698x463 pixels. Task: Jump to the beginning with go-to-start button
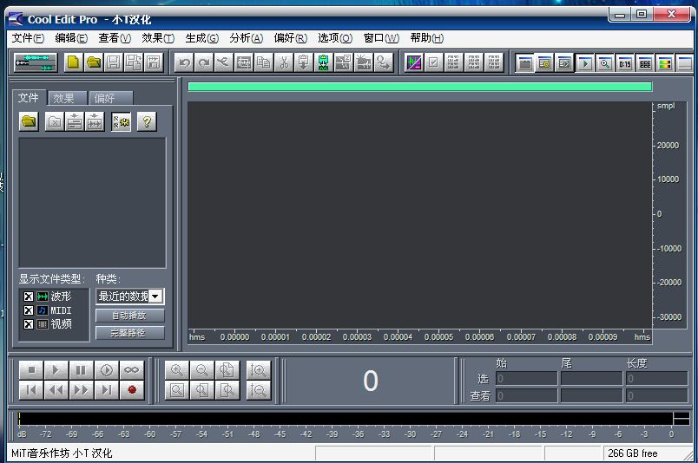[x=31, y=390]
